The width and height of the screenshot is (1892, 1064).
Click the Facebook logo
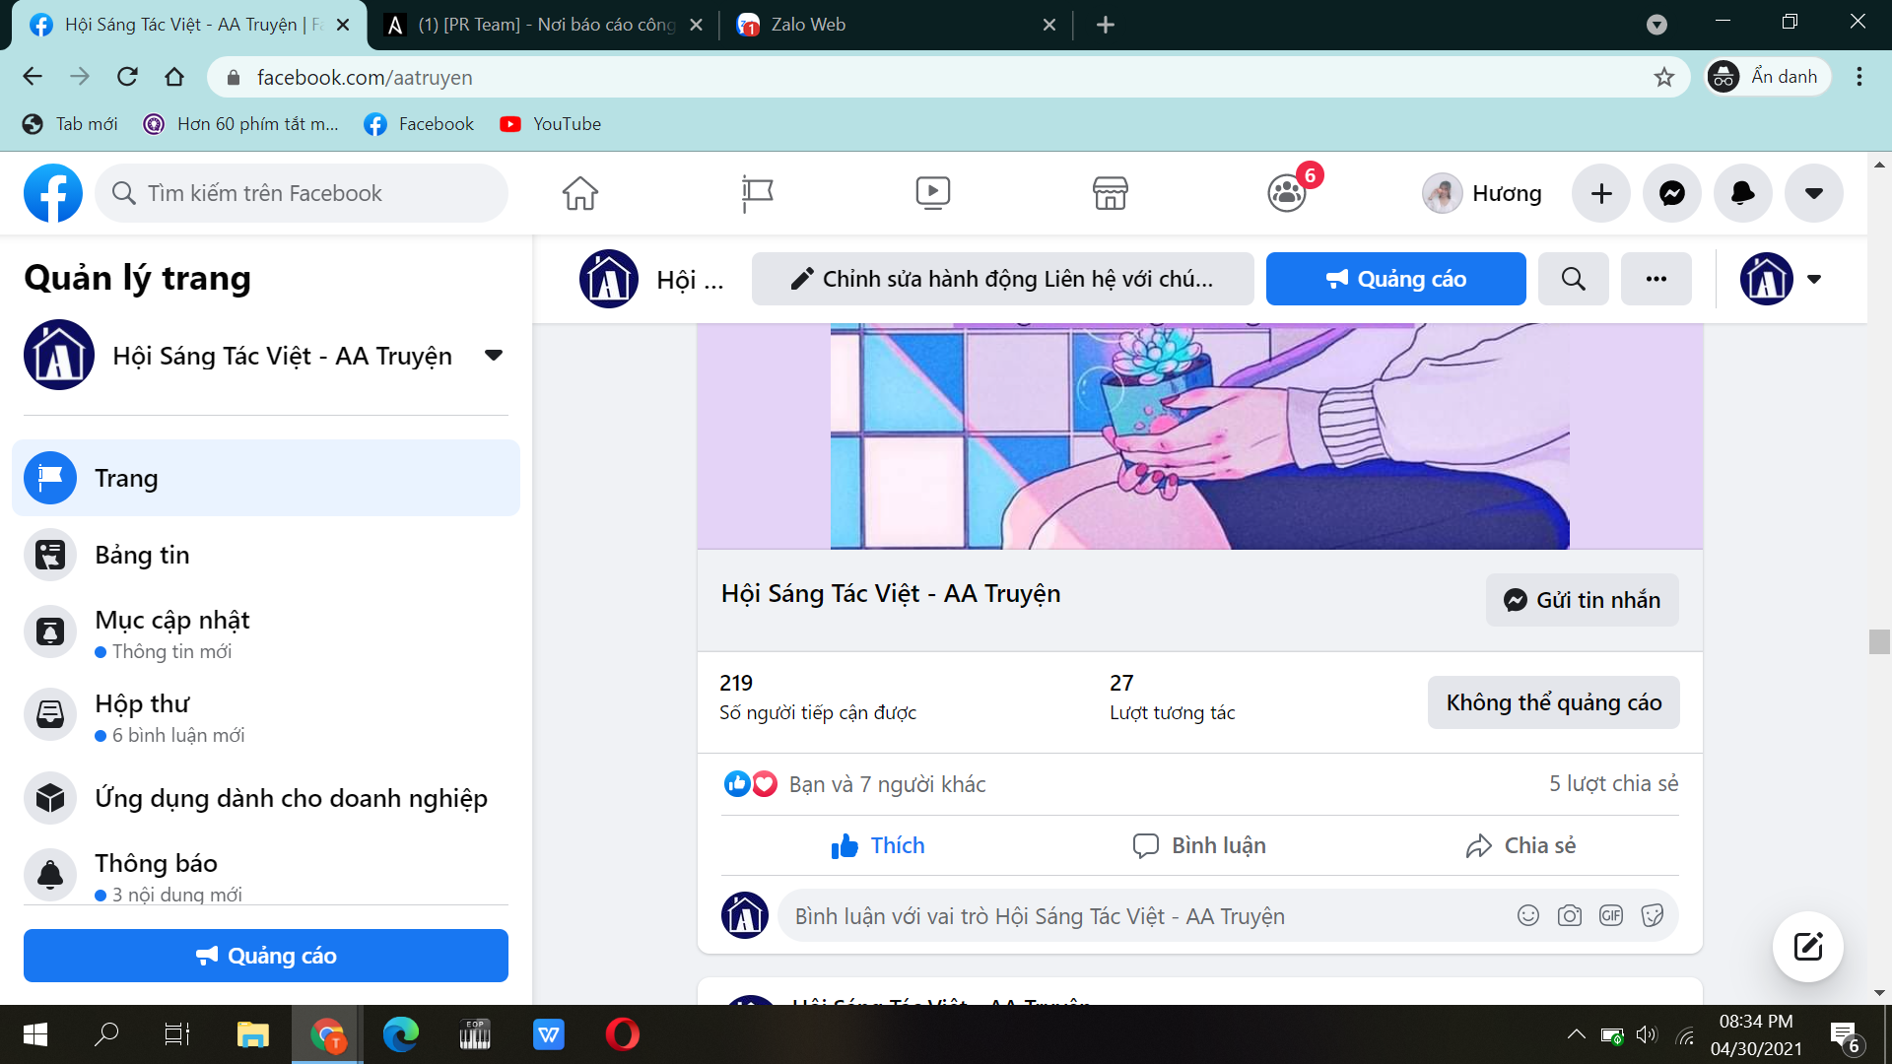point(53,193)
